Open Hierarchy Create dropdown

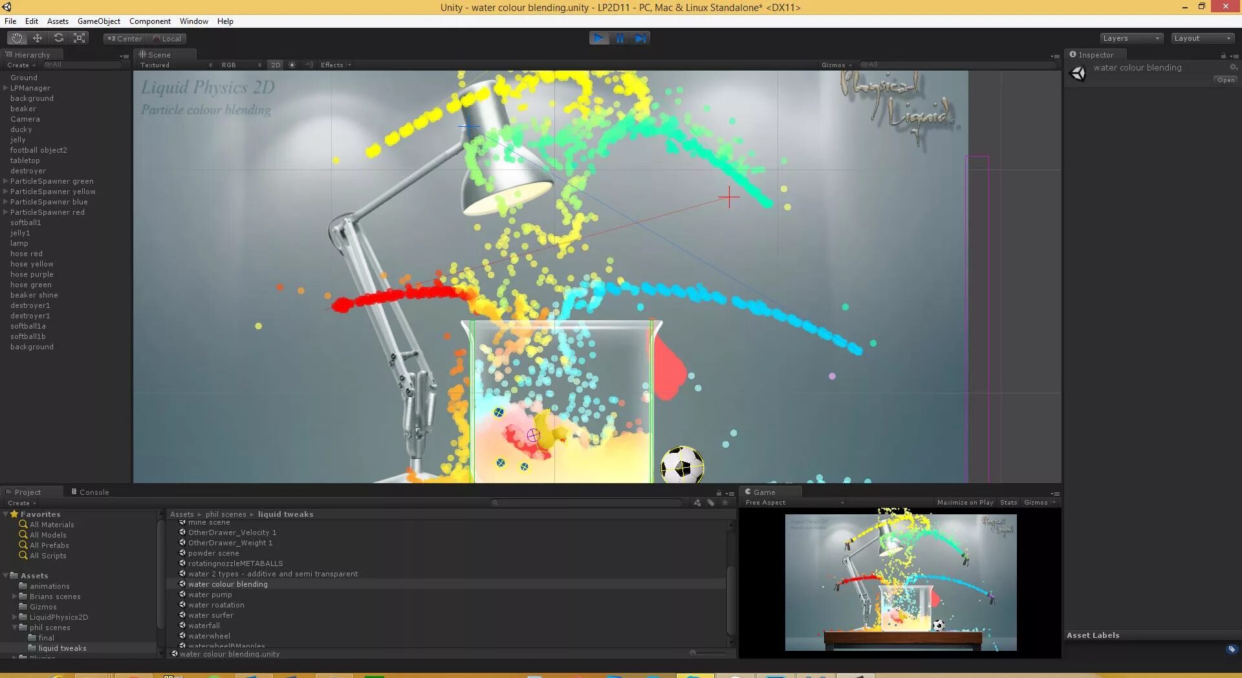[21, 65]
